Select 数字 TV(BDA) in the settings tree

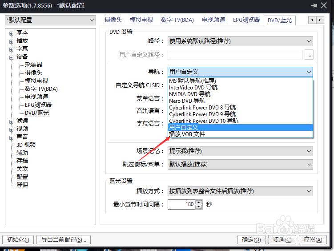41,89
